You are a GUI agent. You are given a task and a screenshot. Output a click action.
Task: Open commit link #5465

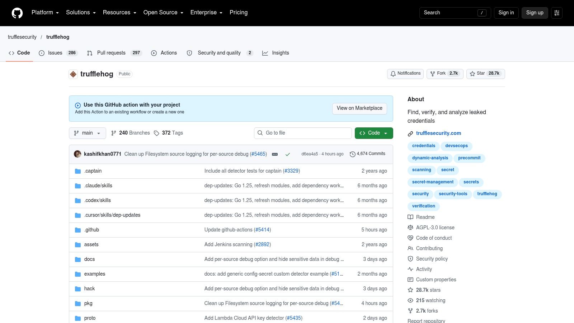(x=258, y=154)
